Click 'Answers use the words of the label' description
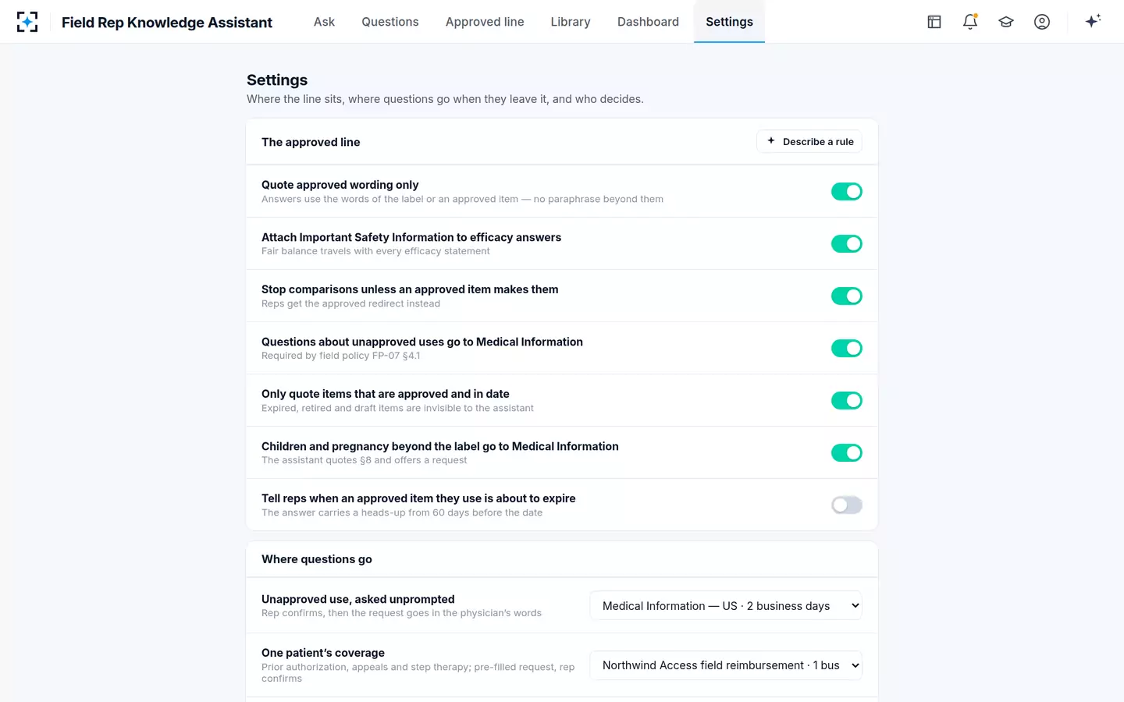 (x=462, y=199)
